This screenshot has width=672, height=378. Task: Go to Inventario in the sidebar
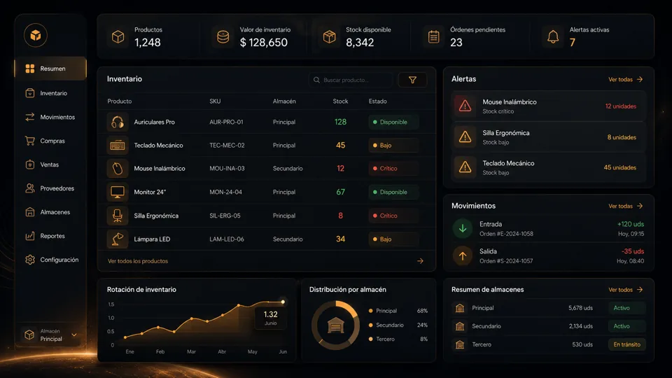(x=50, y=93)
